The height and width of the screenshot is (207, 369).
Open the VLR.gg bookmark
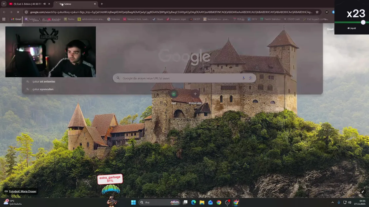click(239, 19)
